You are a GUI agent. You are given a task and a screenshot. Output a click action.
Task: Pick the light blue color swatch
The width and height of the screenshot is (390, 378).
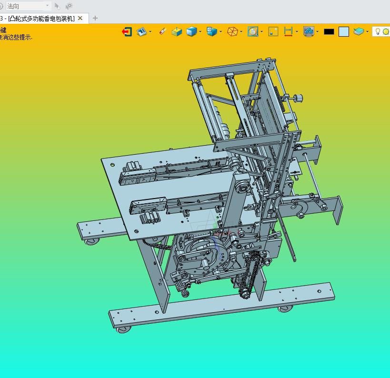coord(344,32)
